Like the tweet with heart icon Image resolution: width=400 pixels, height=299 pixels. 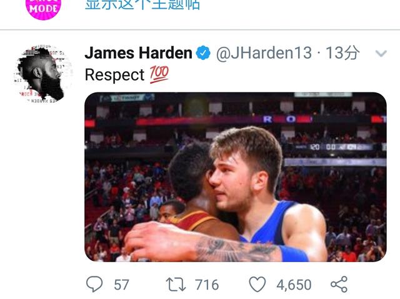[257, 284]
